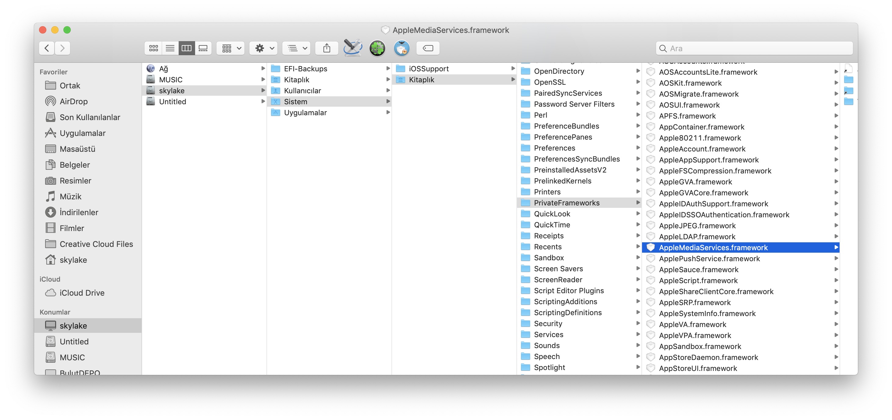This screenshot has height=420, width=892.
Task: Open the Uygulamalar folder in second column
Action: point(305,112)
